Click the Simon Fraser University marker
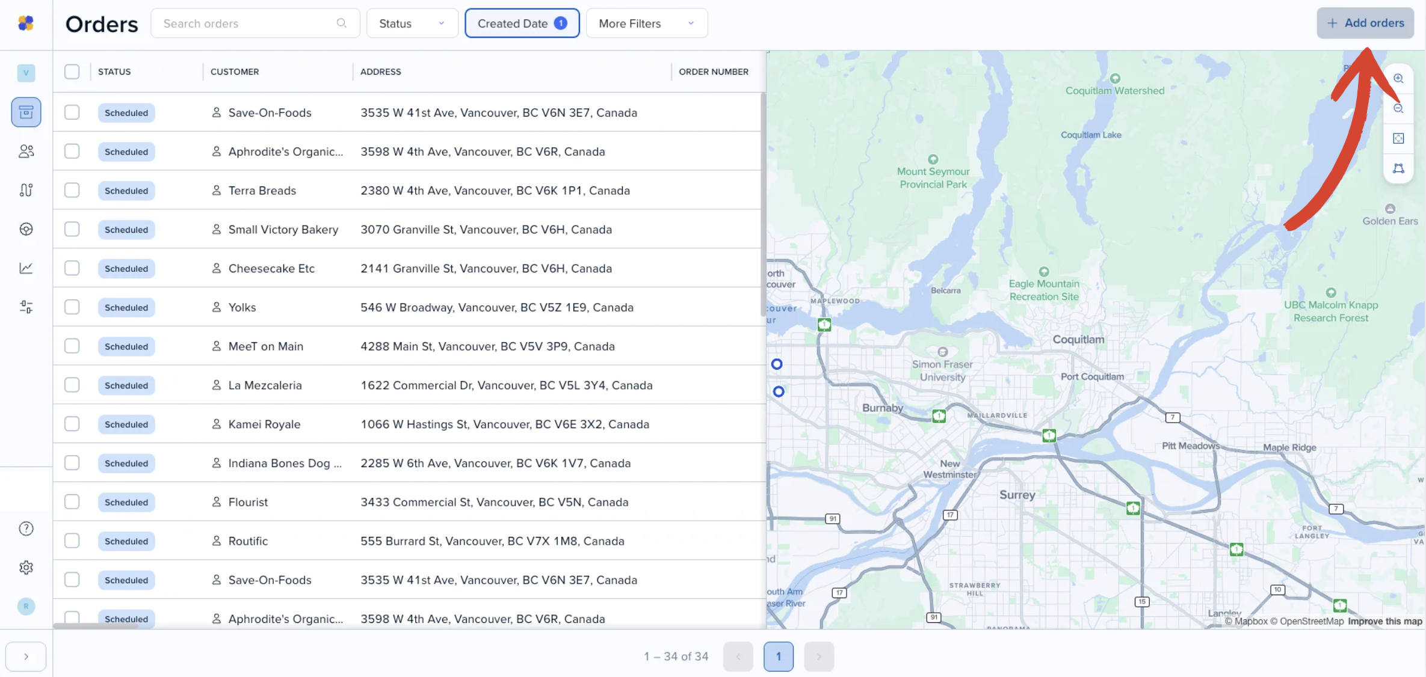1426x677 pixels. tap(942, 352)
